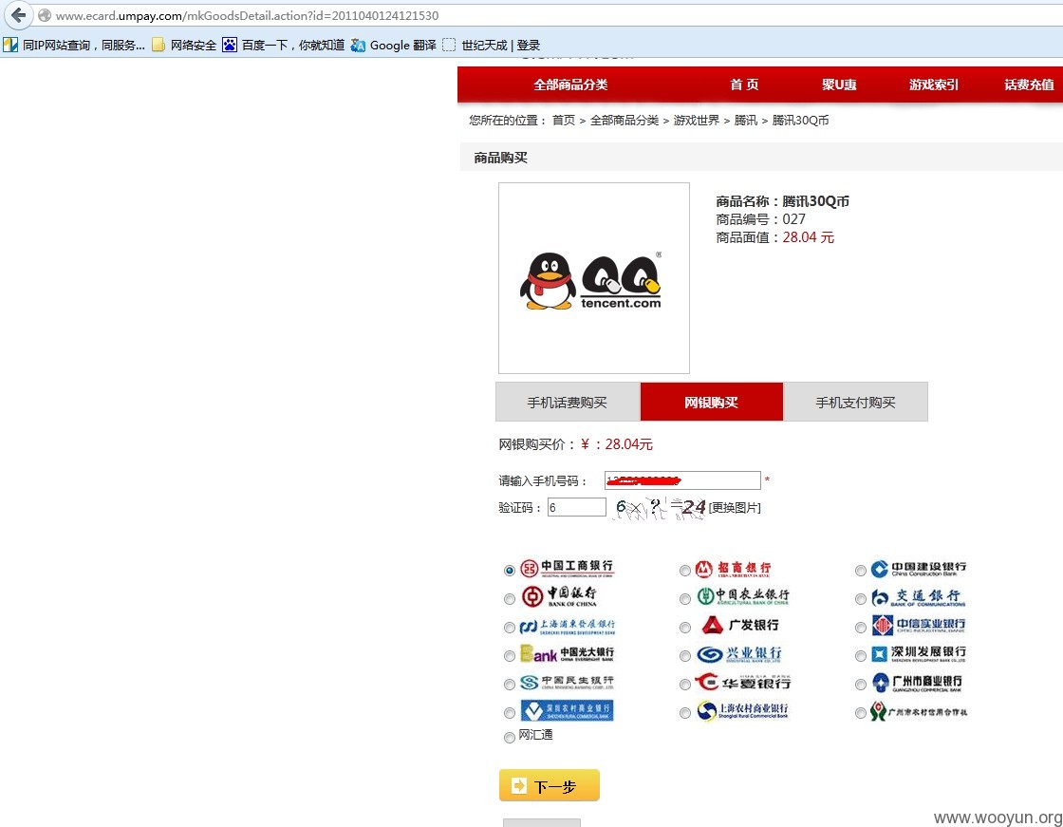The image size is (1063, 827).
Task: Click the 中信实业银行 logo
Action: pos(919,625)
